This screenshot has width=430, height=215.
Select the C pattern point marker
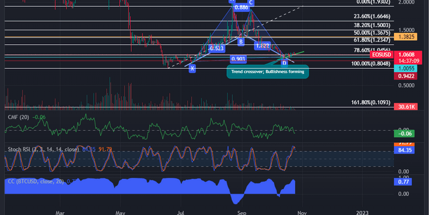click(x=251, y=3)
